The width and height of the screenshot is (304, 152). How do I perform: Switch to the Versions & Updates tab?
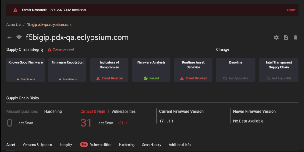coord(37,145)
